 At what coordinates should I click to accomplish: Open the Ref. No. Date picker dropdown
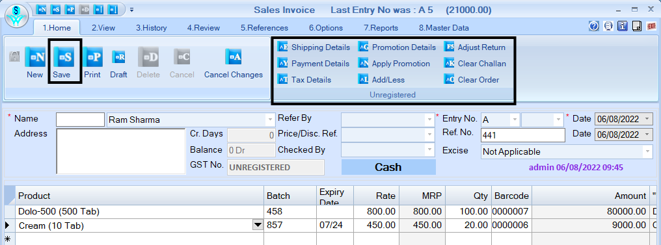click(x=647, y=135)
